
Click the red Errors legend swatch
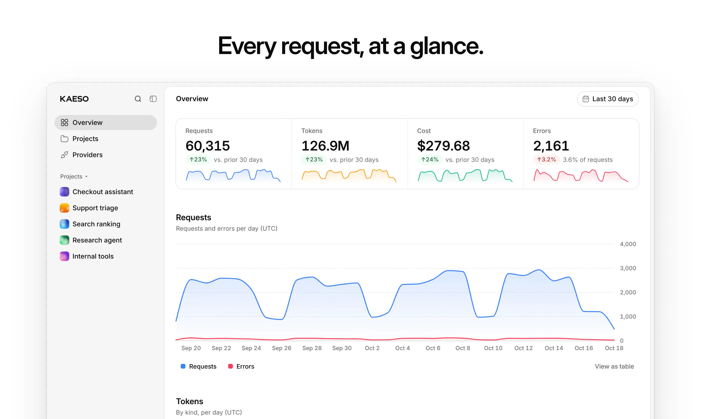[230, 366]
